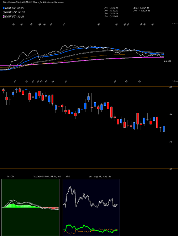The width and height of the screenshot is (178, 236).
Task: Click the blue DOW ST legend swatch
Action: 4,8
